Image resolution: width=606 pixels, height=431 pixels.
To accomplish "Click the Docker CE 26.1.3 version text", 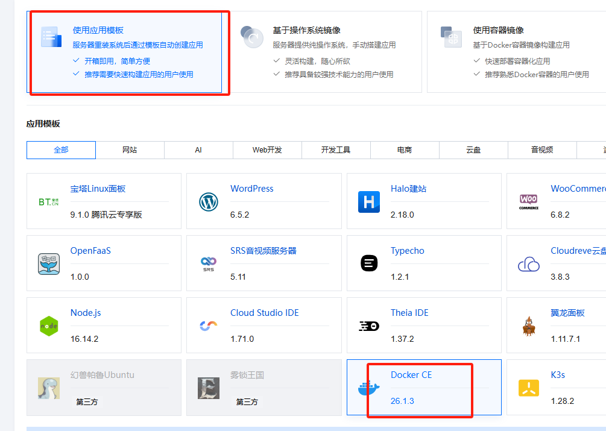I will [x=402, y=401].
